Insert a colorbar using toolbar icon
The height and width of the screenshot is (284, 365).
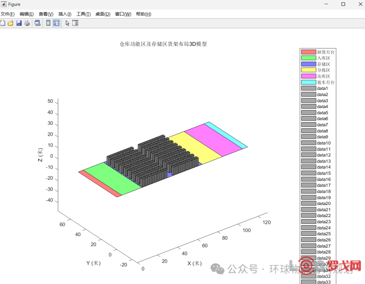coord(48,23)
